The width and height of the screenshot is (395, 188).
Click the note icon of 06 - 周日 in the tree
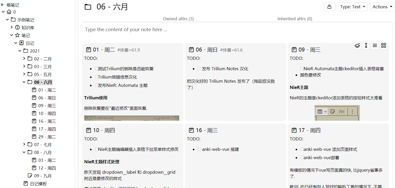34,98
